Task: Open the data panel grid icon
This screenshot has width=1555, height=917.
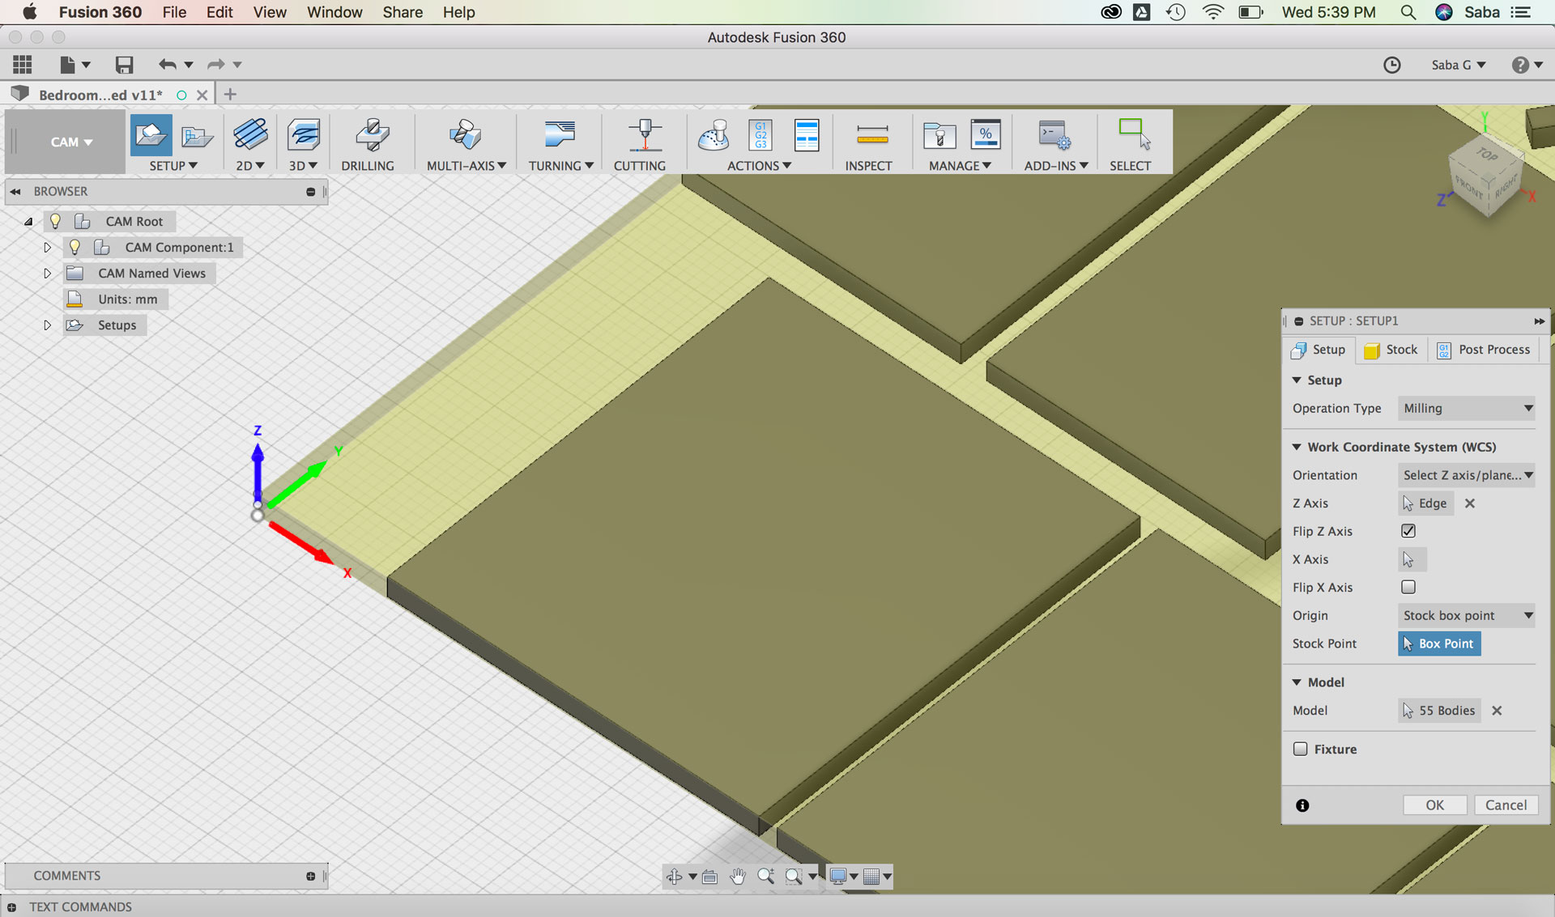Action: 23,65
